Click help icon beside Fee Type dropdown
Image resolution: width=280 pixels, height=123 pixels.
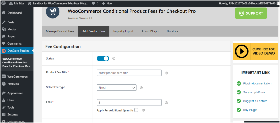coord(141,88)
